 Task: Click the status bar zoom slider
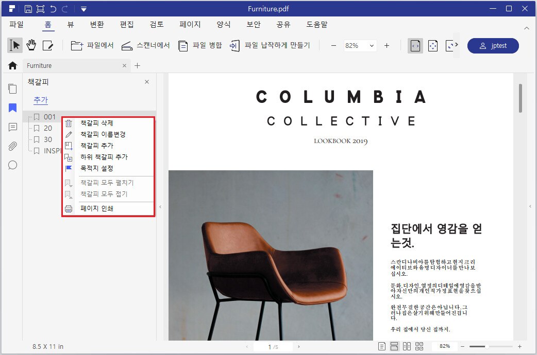(x=491, y=347)
